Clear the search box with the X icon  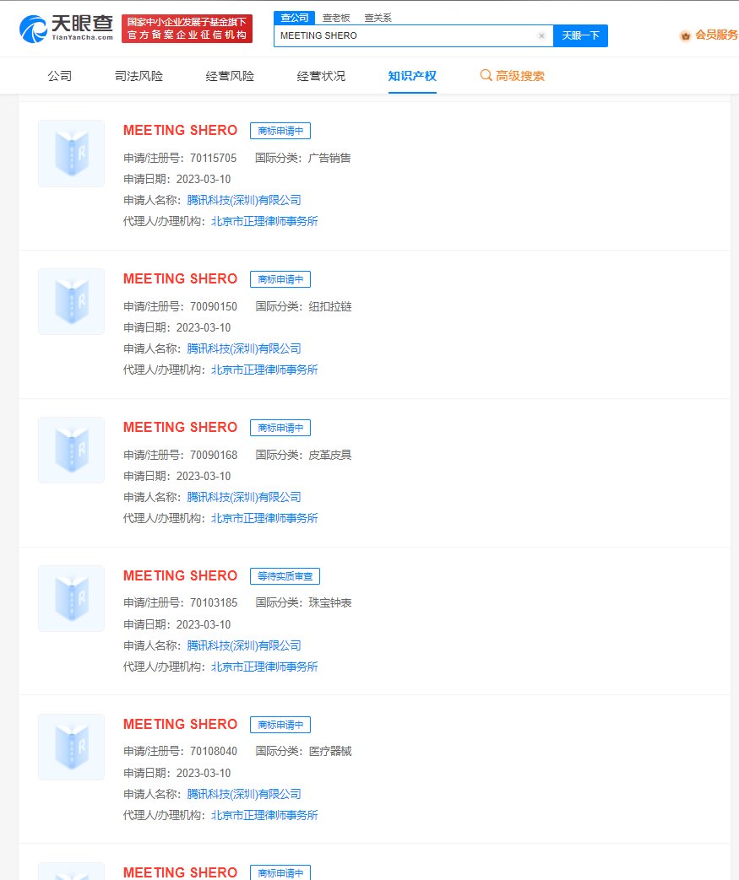click(541, 36)
